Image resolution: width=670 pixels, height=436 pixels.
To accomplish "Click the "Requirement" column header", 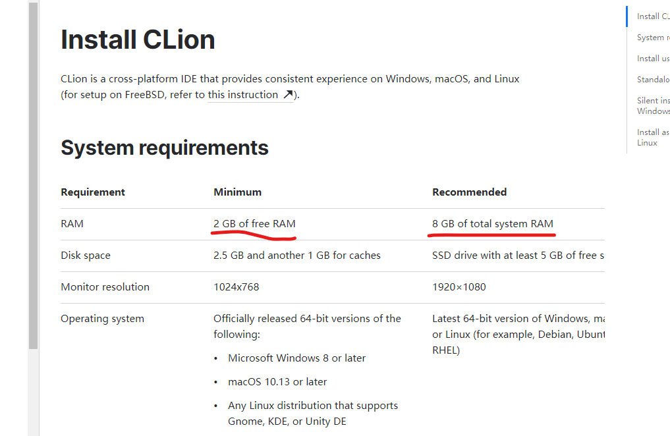I will tap(93, 192).
